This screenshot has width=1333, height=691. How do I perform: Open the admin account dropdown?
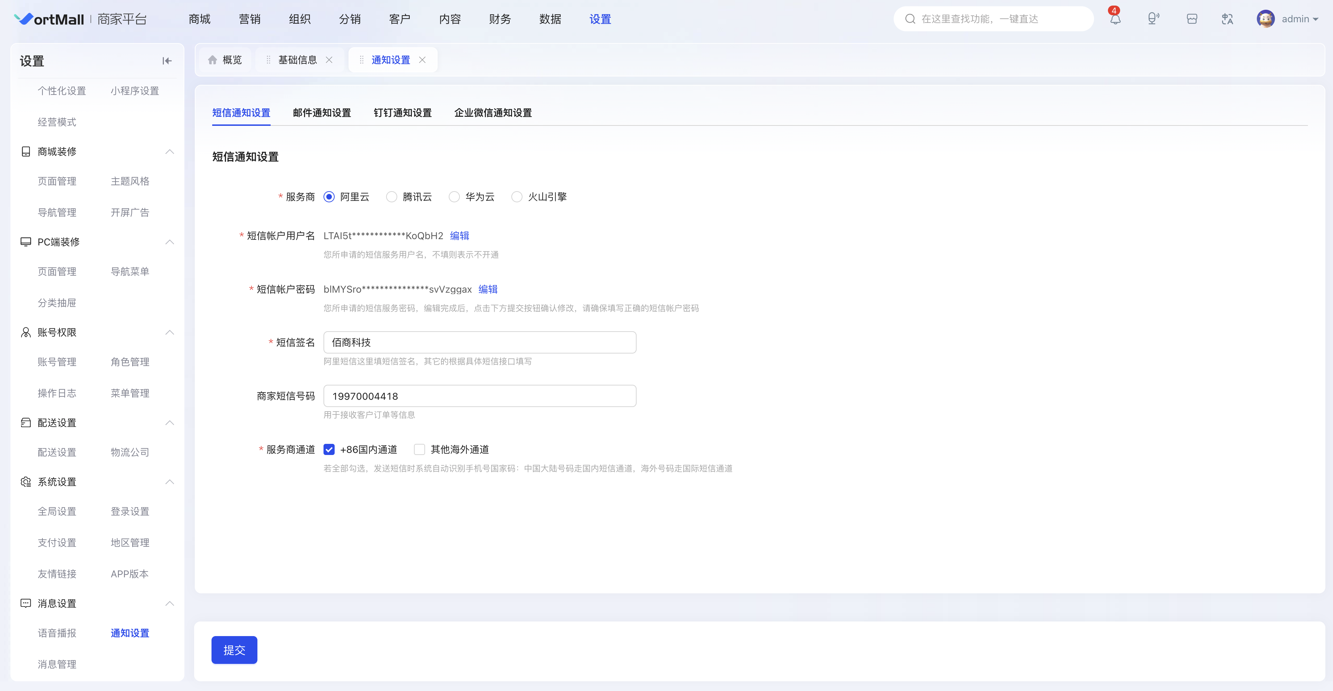click(x=1300, y=19)
